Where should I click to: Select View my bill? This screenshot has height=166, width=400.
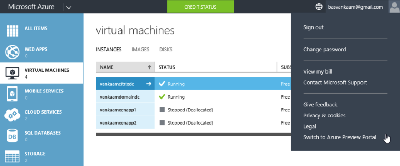pyautogui.click(x=317, y=72)
